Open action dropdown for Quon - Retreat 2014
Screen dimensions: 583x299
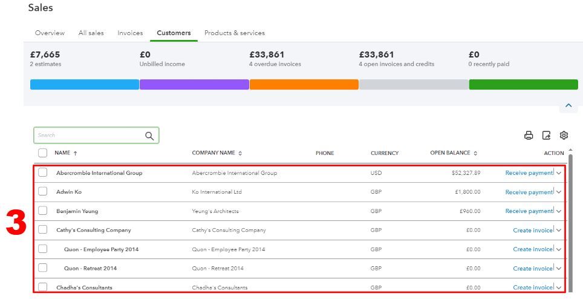[558, 268]
